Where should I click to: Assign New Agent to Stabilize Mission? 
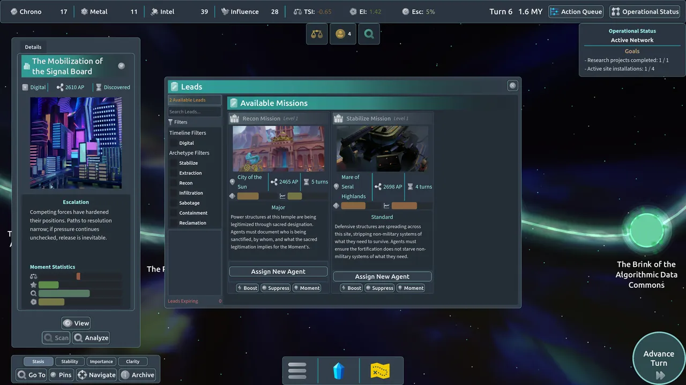382,276
